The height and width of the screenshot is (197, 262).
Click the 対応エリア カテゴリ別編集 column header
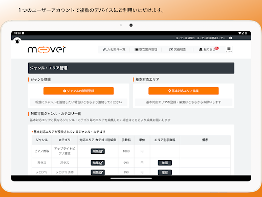tap(98, 140)
